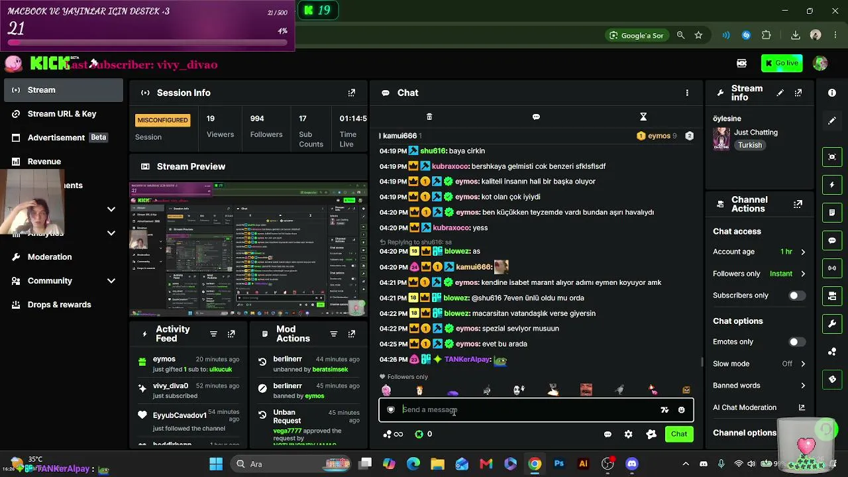This screenshot has height=477, width=848.
Task: Open Photoshop from the Windows taskbar
Action: pyautogui.click(x=559, y=464)
